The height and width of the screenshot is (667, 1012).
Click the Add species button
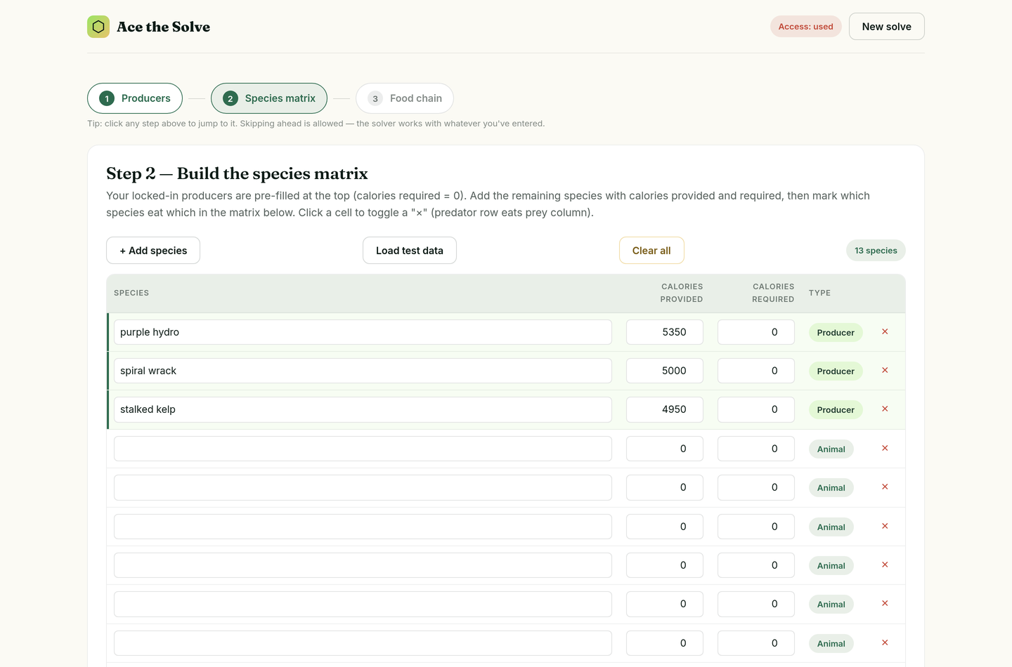tap(153, 251)
